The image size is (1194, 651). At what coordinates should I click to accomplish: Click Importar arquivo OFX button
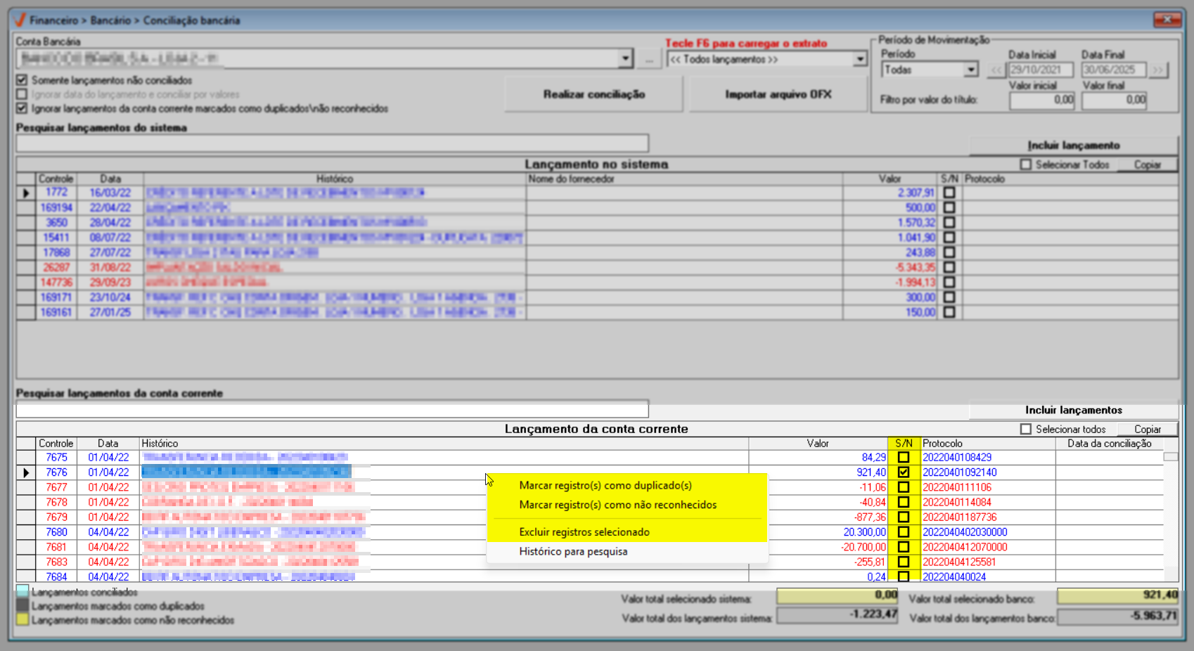[x=778, y=94]
